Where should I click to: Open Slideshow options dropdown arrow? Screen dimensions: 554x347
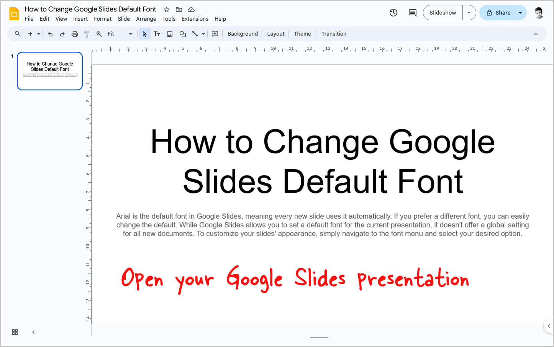click(469, 13)
